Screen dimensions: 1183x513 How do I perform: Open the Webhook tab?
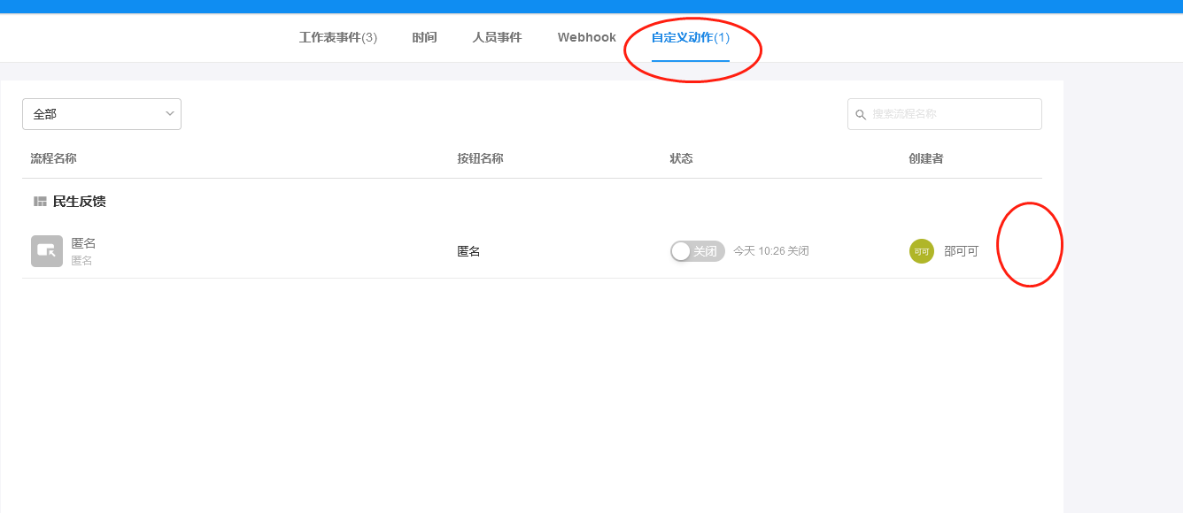[586, 37]
